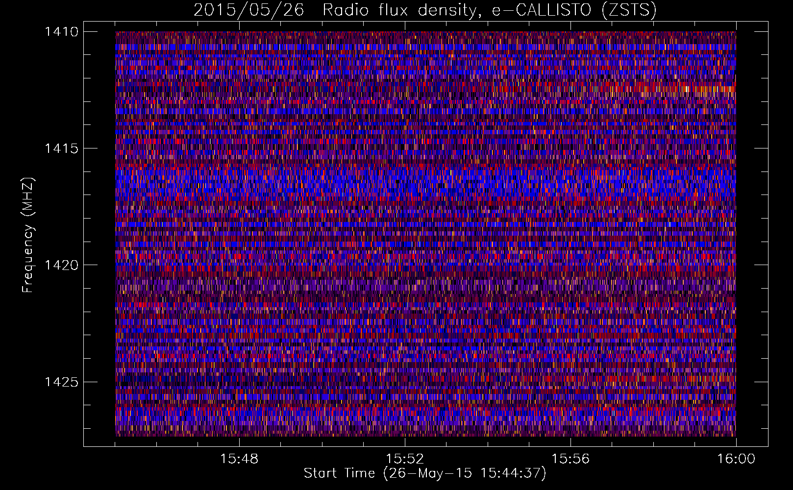
Task: Click the 15:52 time tick label
Action: pyautogui.click(x=405, y=459)
